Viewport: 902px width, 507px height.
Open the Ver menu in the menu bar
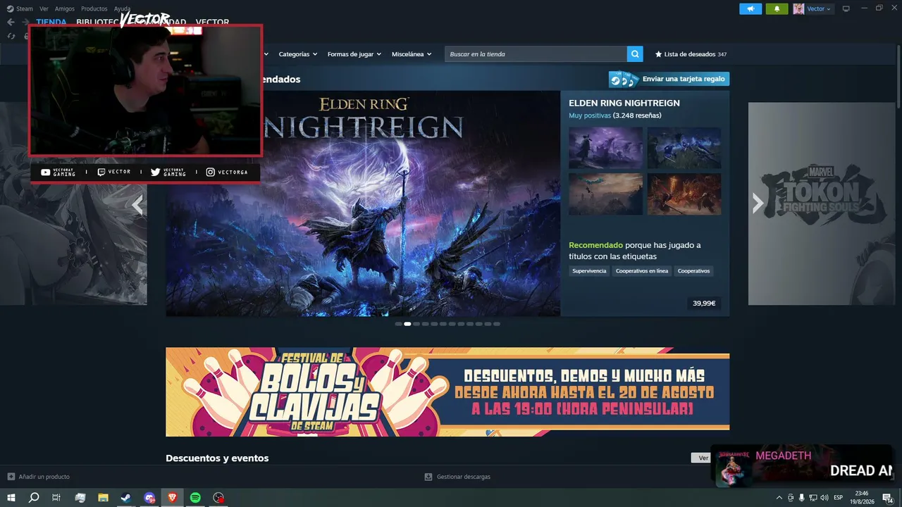(44, 8)
